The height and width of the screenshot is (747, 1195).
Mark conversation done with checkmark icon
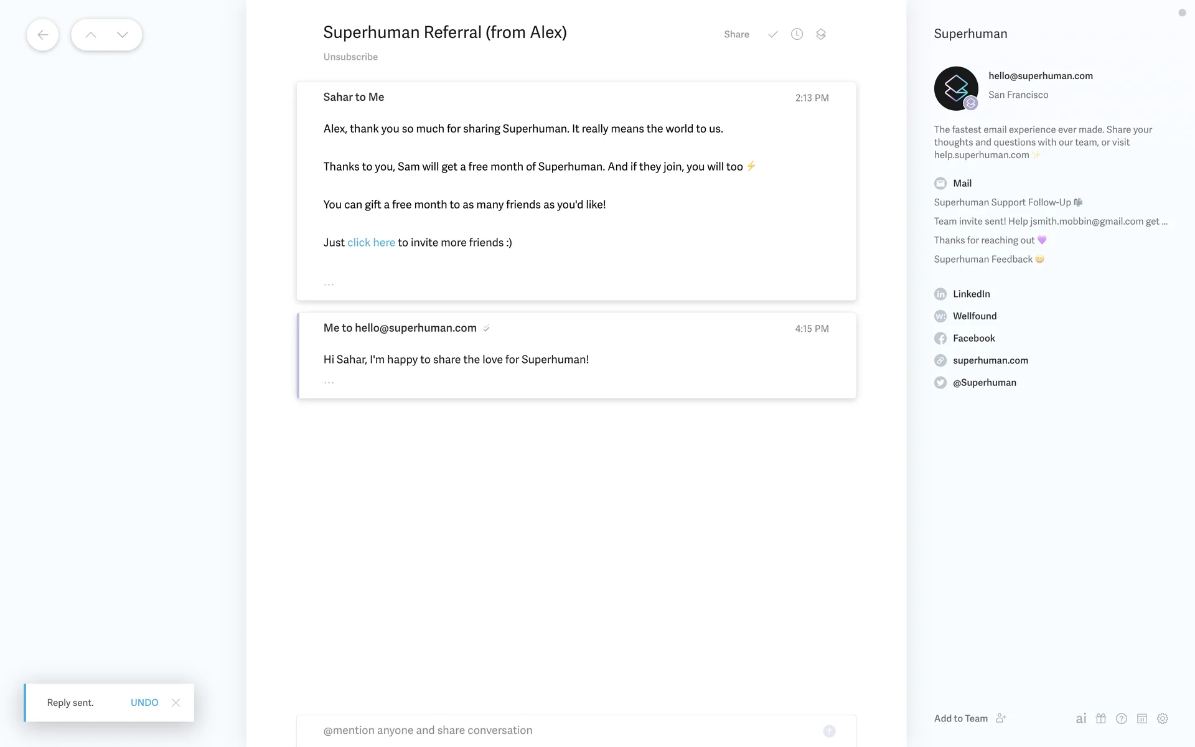(x=772, y=34)
